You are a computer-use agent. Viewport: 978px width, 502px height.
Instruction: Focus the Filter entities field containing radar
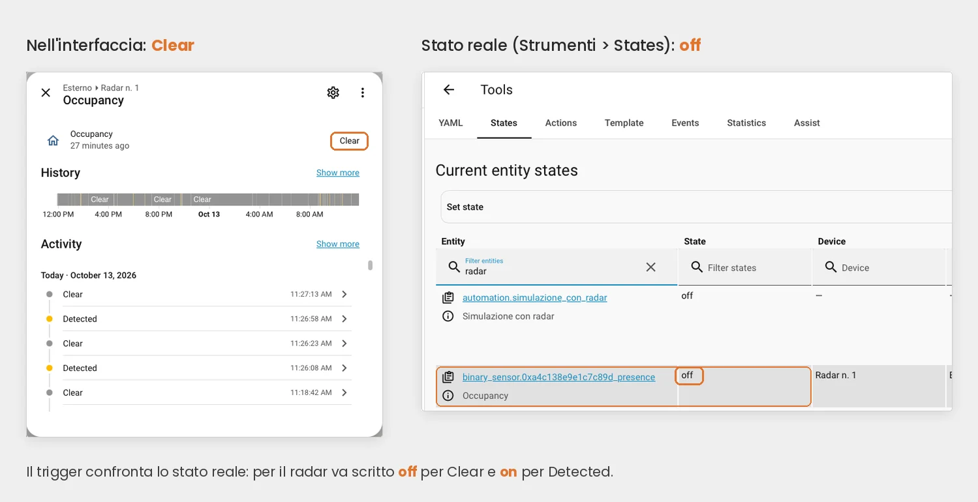click(557, 267)
